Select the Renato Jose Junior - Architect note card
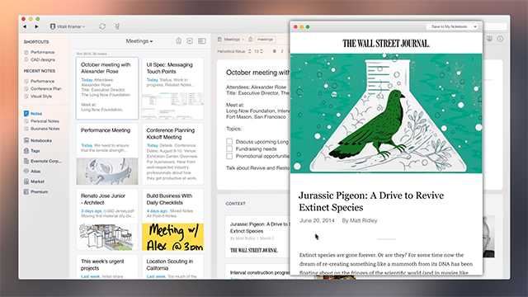Screen dimensions: 528x297 coord(107,219)
